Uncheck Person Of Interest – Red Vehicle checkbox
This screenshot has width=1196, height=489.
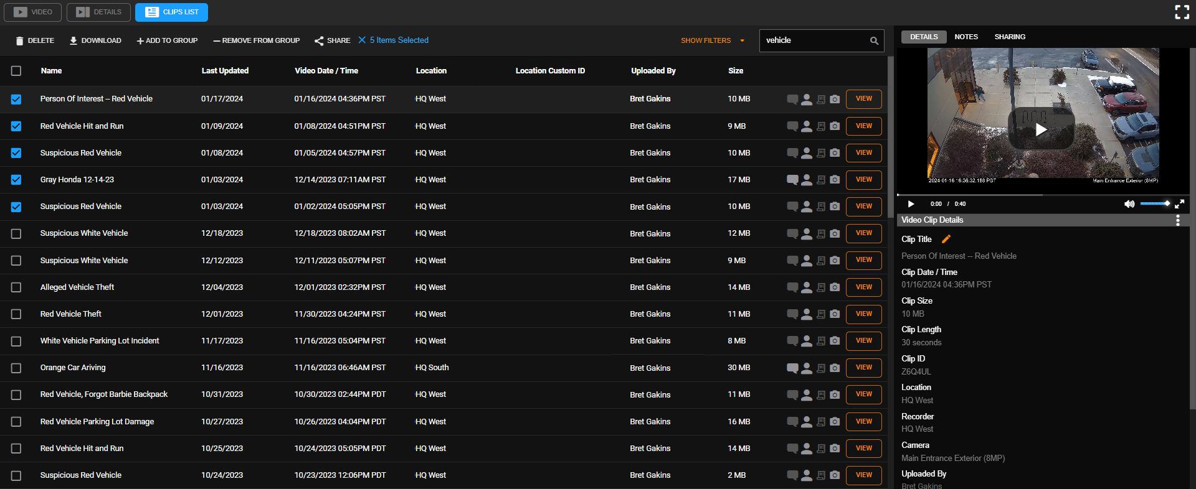point(16,100)
